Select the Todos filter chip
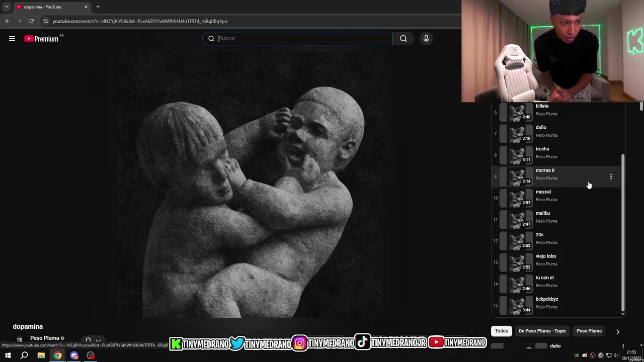 (501, 331)
